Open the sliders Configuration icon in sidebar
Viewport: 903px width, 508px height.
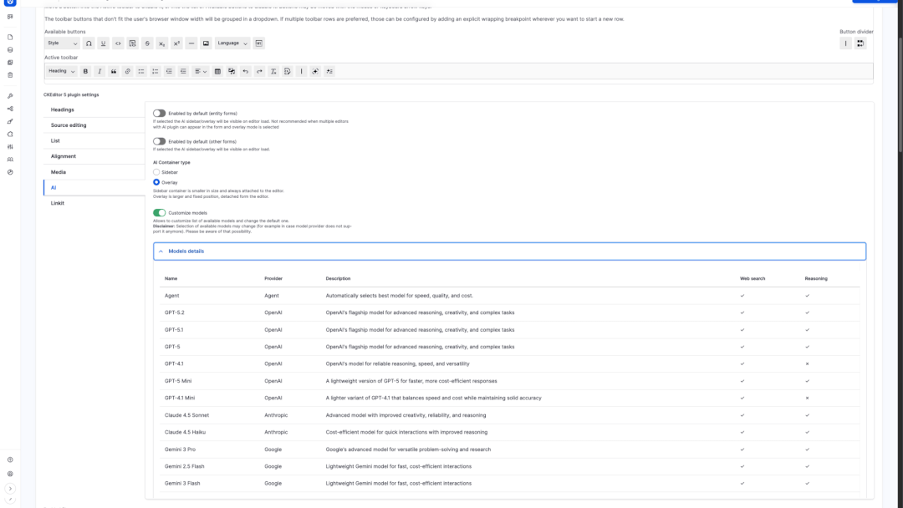[x=10, y=147]
